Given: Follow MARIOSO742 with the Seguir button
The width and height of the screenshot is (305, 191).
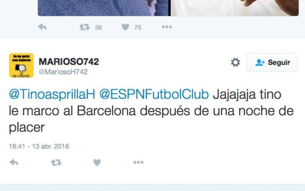Looking at the screenshot, I should 272,63.
